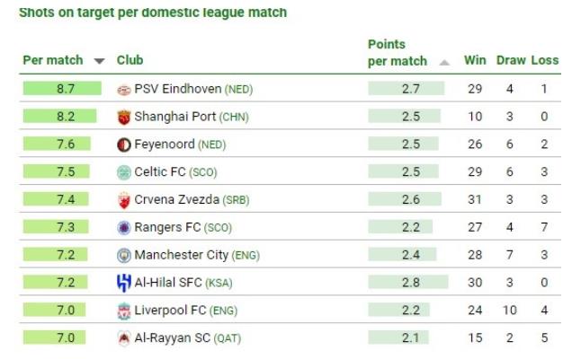581x359 pixels.
Task: Click Al-Hilal's 2.8 points per match bar
Action: (x=408, y=283)
